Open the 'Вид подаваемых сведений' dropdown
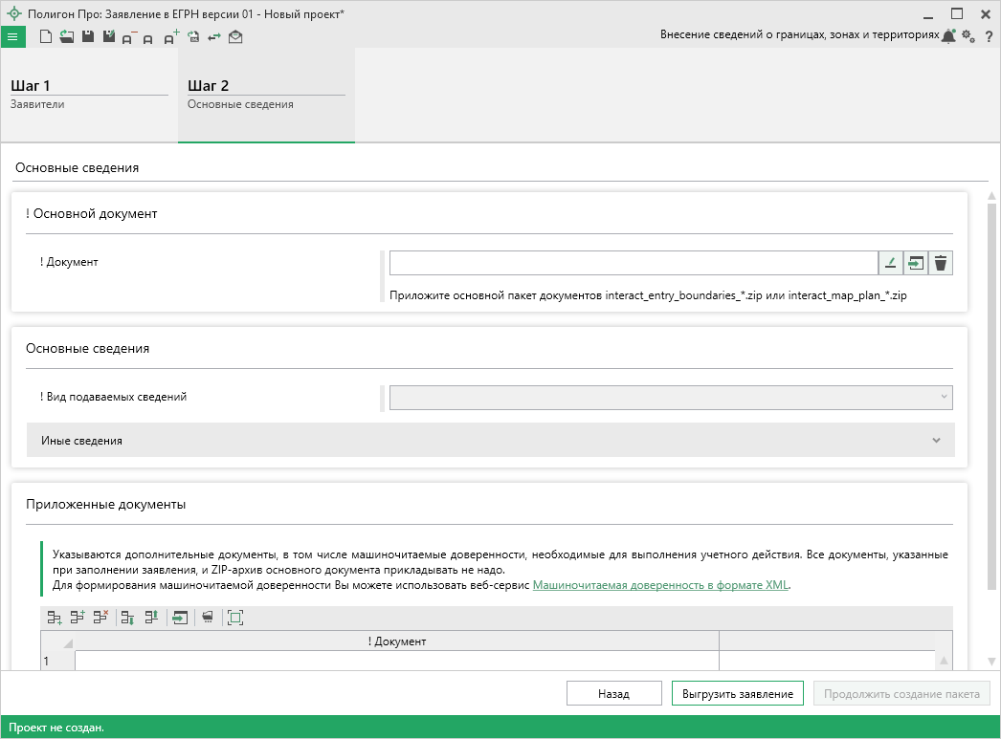 670,397
